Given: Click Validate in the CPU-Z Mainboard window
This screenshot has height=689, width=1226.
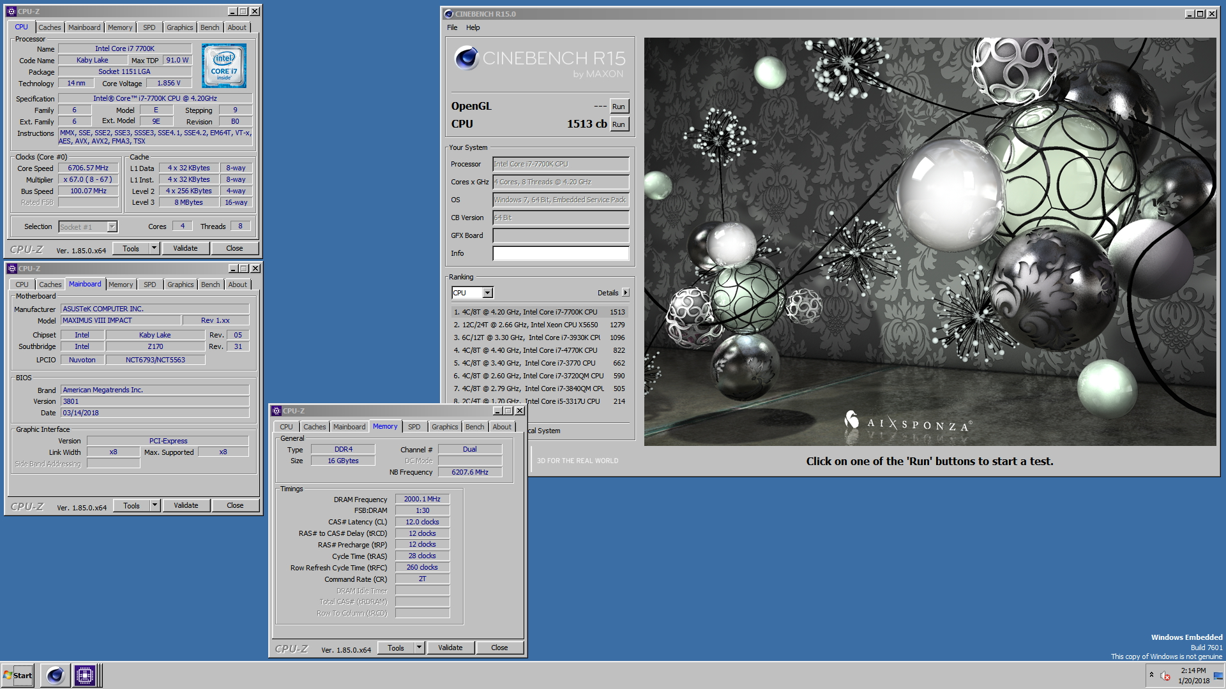Looking at the screenshot, I should pyautogui.click(x=186, y=505).
